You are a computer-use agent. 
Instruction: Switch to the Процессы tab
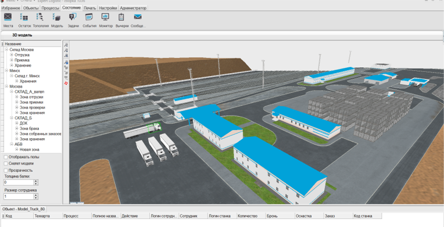(x=51, y=8)
